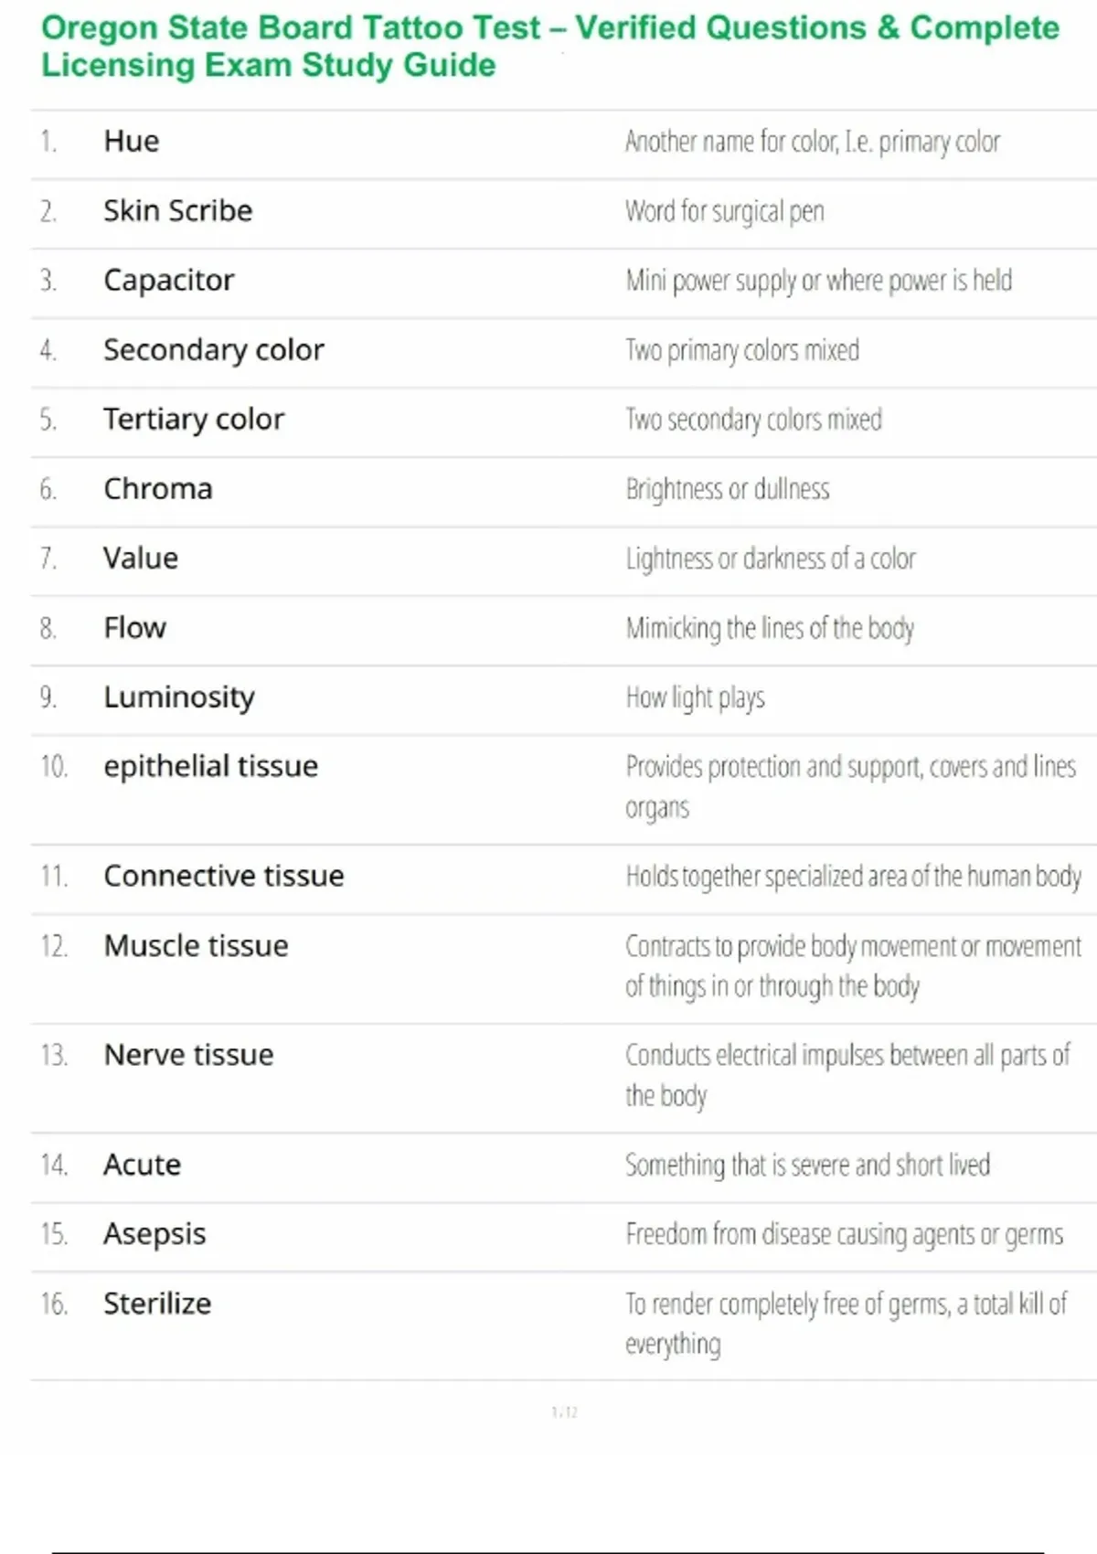Select the "Luminosity" term

(179, 697)
